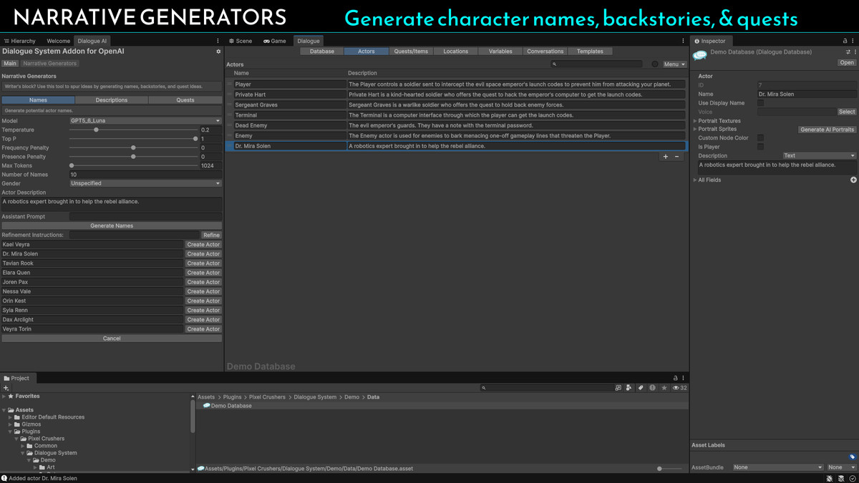Switch to the Welcome tab

tap(58, 41)
